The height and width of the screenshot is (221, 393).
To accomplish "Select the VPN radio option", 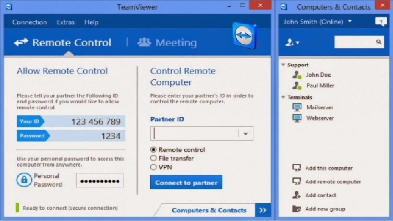I will coord(153,167).
